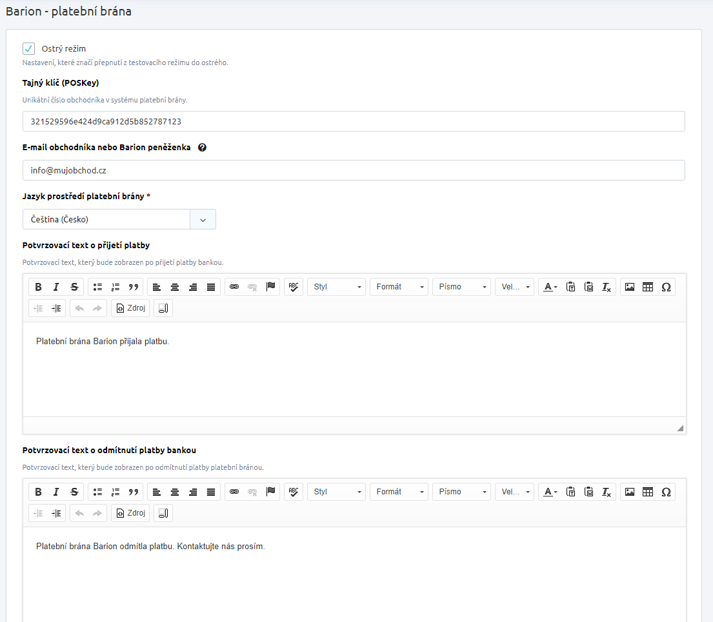This screenshot has height=622, width=713.
Task: Toggle Italic in the rejected payment editor
Action: [x=56, y=492]
